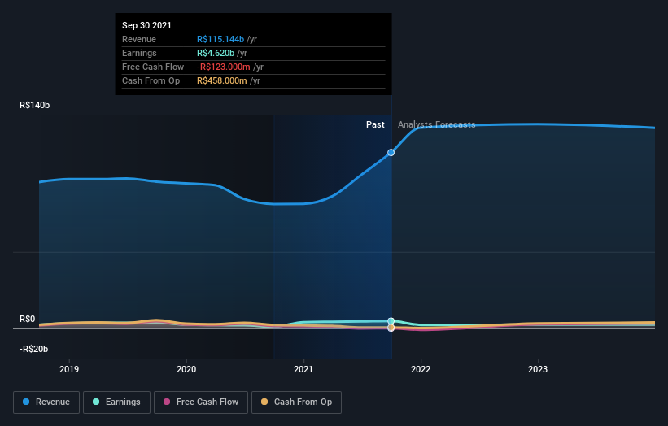
Task: Click the Earnings row label in tooltip
Action: [139, 53]
